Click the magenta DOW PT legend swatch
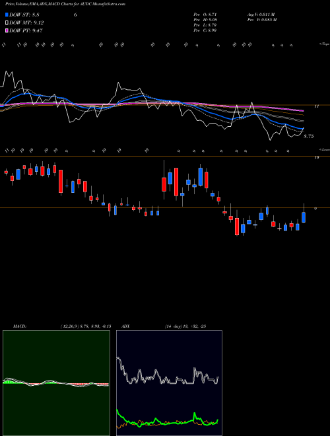 7,30
